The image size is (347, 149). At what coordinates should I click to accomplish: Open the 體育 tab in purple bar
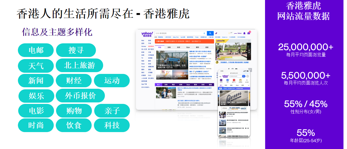(x=195, y=85)
